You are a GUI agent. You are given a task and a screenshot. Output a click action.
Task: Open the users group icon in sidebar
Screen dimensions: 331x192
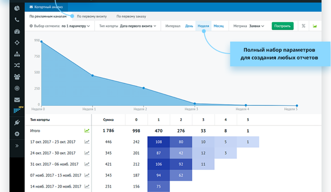pyautogui.click(x=17, y=77)
